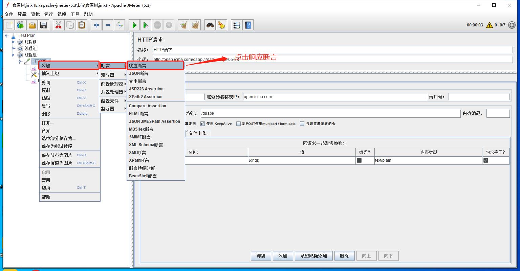Start the test with green play icon
Viewport: 520px width, 271px height.
coord(134,25)
